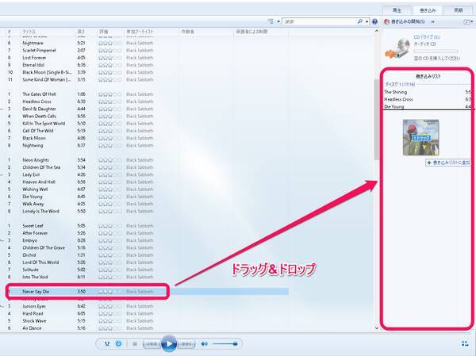The width and height of the screenshot is (476, 356).
Task: Click the CD ドライブ link
Action: tap(427, 37)
